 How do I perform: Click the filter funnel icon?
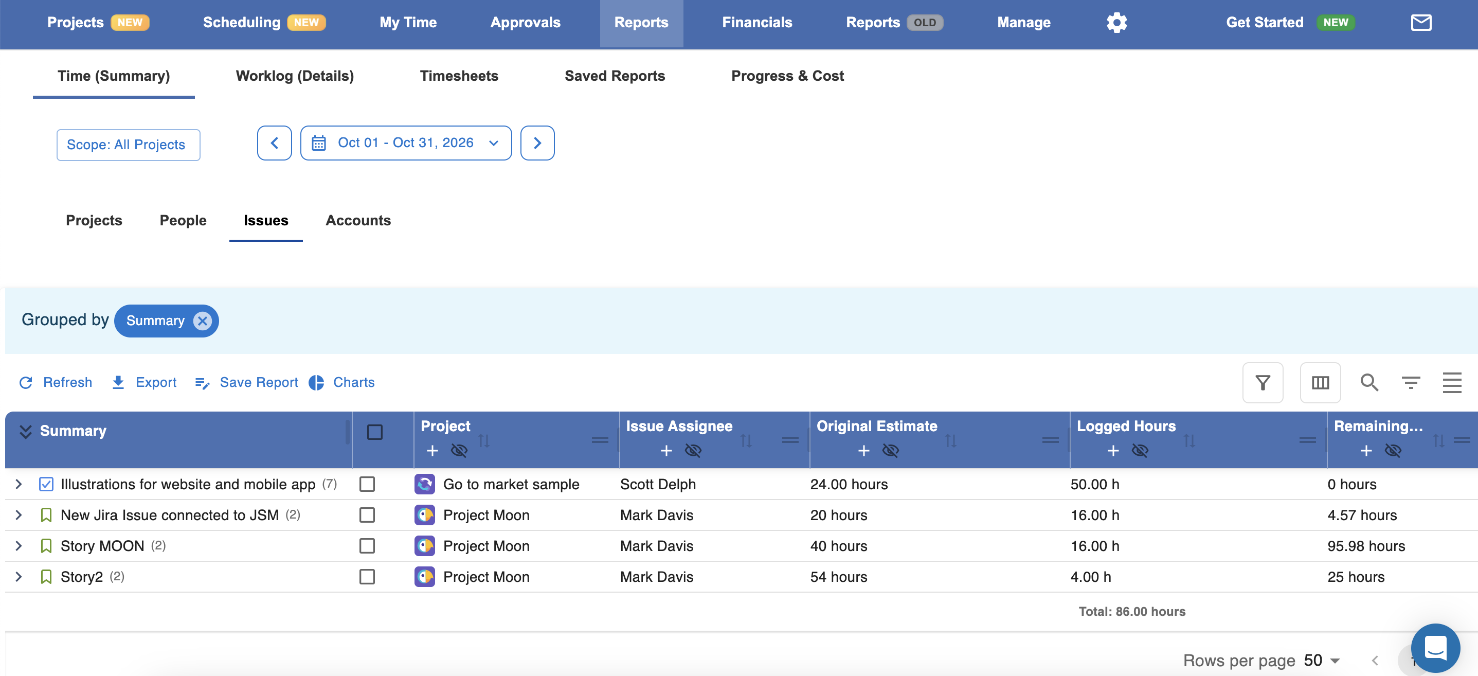click(1263, 382)
